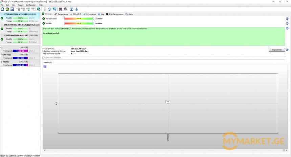Click the blue panel window toolbar icon

click(12, 9)
